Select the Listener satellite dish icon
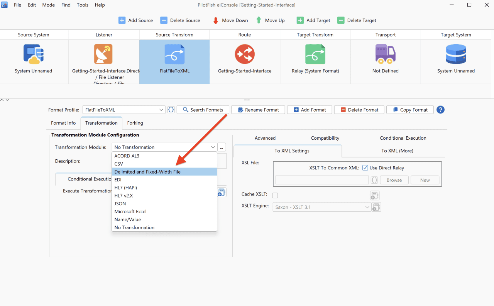The height and width of the screenshot is (306, 494). pos(103,54)
